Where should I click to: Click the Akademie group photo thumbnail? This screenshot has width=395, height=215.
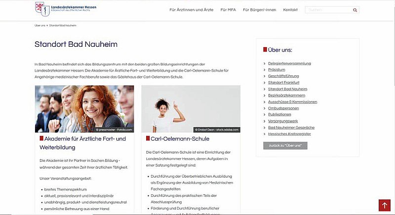coord(84,109)
